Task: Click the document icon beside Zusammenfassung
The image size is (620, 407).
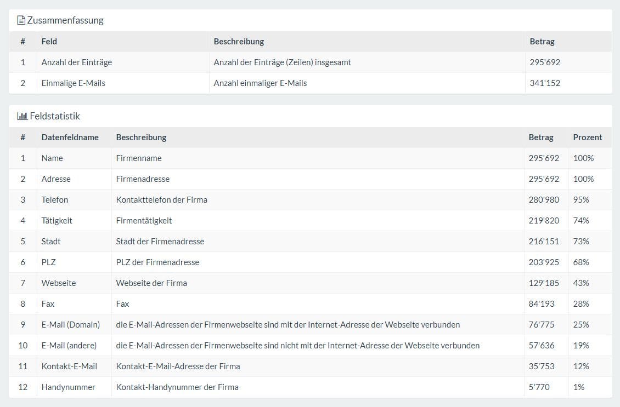Action: pos(21,21)
